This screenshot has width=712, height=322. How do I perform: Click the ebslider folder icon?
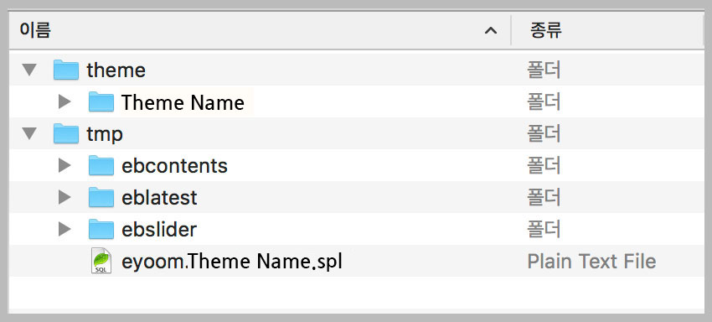[x=101, y=229]
